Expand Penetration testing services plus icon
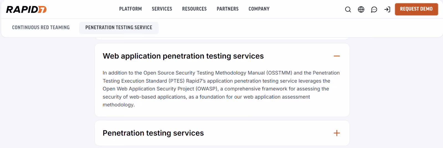Viewport: 443px width, 148px height. (337, 133)
